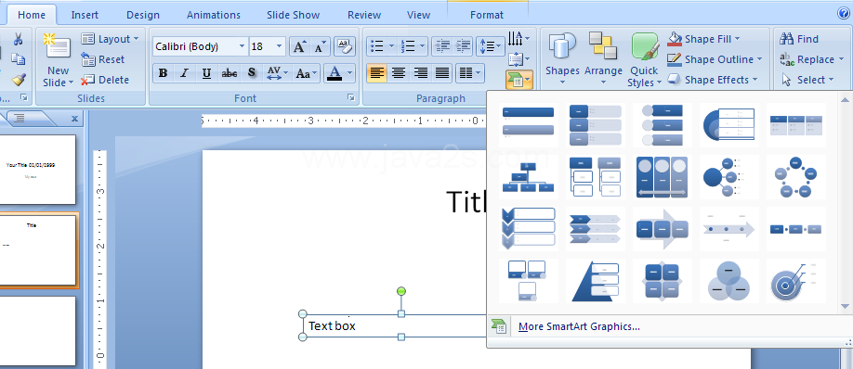Justify the text alignment

(x=442, y=72)
